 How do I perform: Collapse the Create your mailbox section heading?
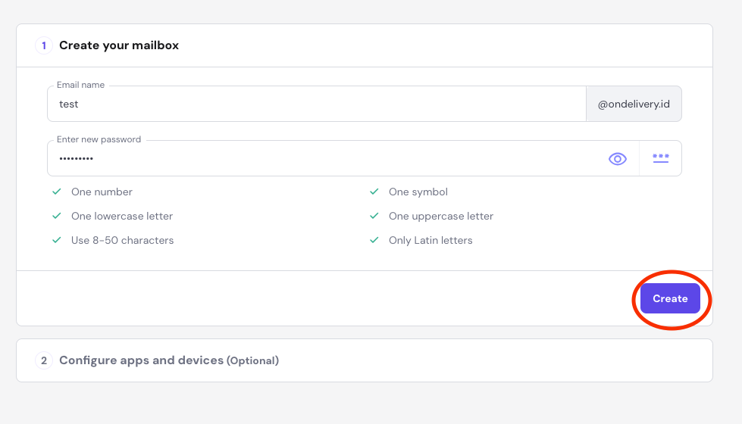pyautogui.click(x=119, y=45)
